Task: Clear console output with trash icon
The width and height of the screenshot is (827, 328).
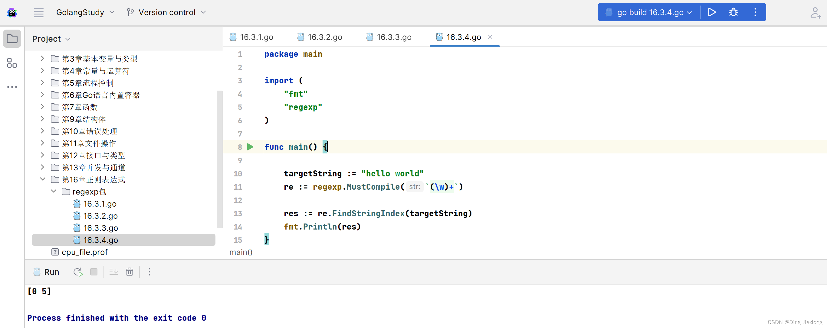Action: coord(130,272)
